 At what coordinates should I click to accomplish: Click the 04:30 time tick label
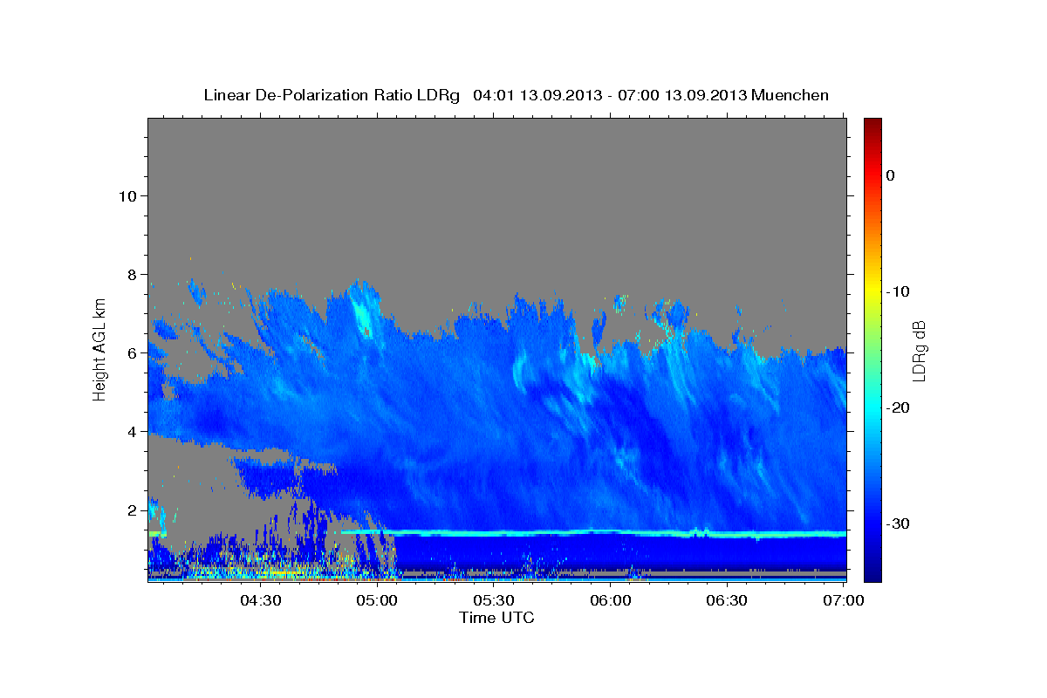(x=260, y=600)
